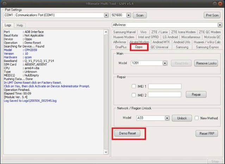This screenshot has height=164, width=225.
Task: Click the Repair button
Action: (x=196, y=95)
